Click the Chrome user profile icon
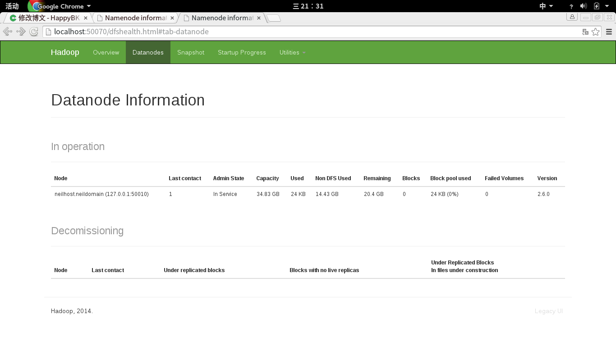This screenshot has height=346, width=616. [572, 17]
